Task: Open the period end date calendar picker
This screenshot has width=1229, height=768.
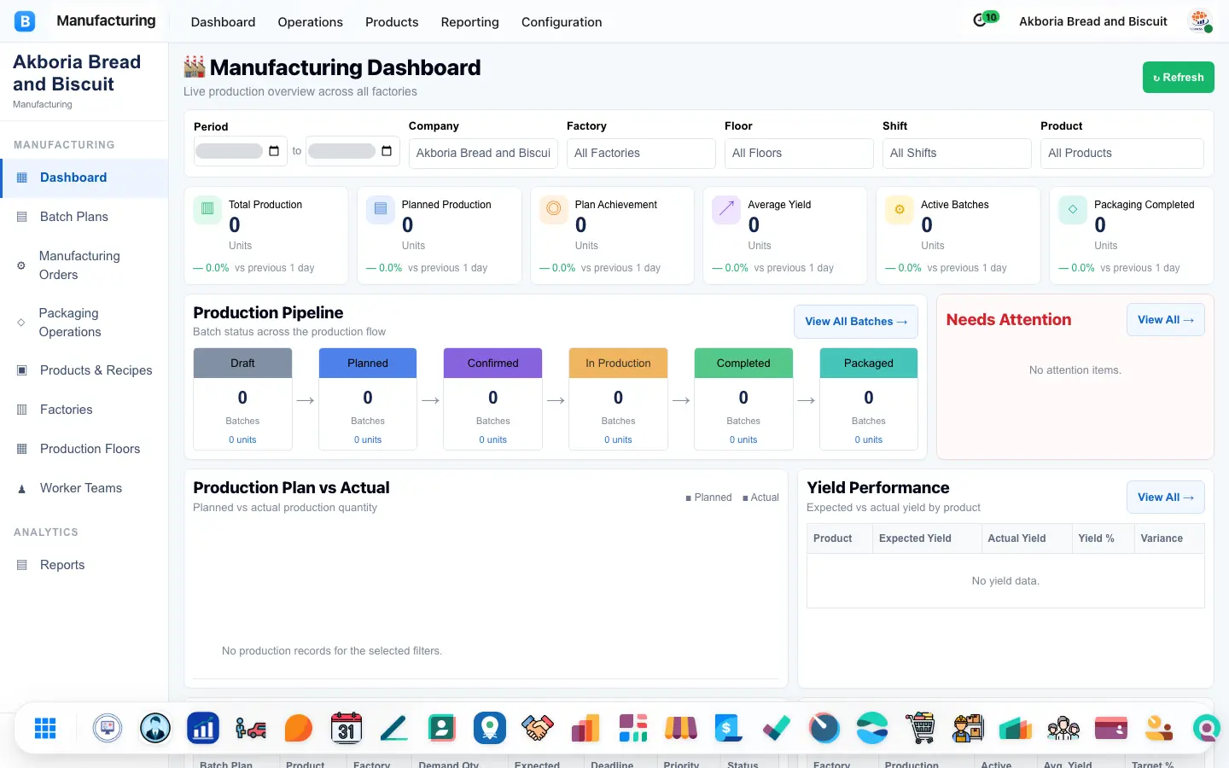Action: [387, 151]
